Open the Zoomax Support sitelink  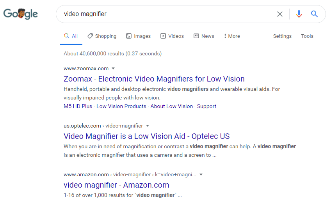(206, 106)
